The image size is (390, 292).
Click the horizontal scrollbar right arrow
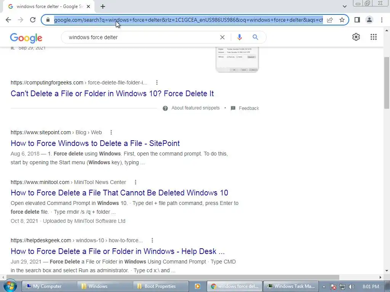tap(380, 277)
